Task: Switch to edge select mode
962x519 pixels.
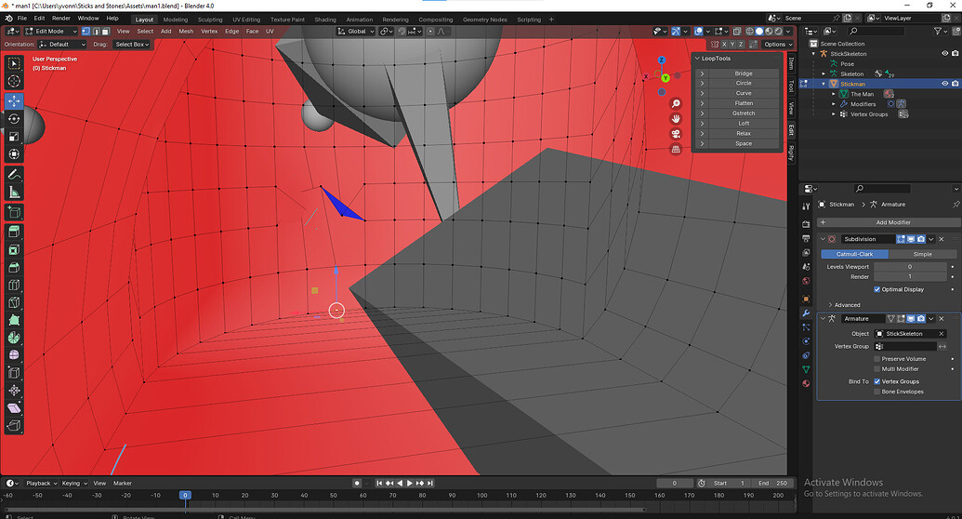Action: pos(96,32)
